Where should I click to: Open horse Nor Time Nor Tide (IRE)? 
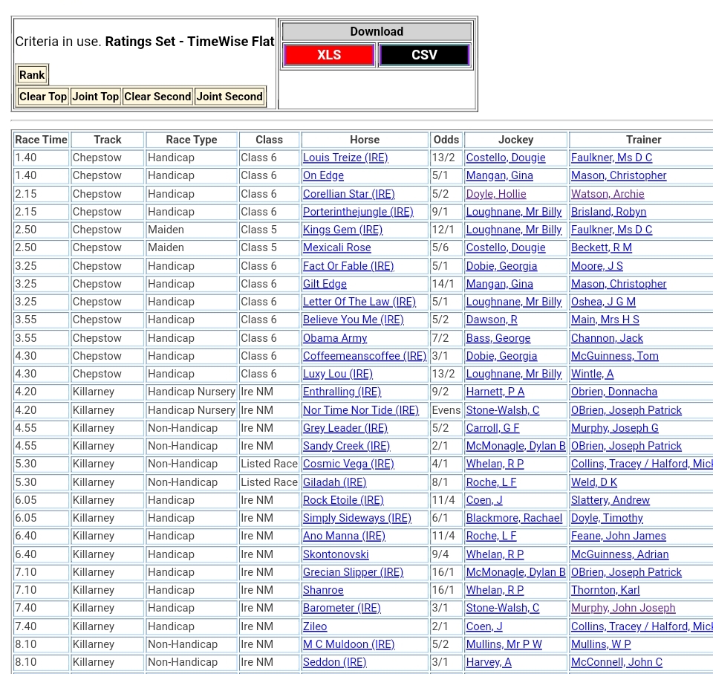[361, 410]
